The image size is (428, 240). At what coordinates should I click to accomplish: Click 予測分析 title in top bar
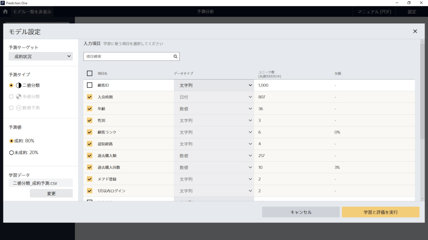point(206,12)
